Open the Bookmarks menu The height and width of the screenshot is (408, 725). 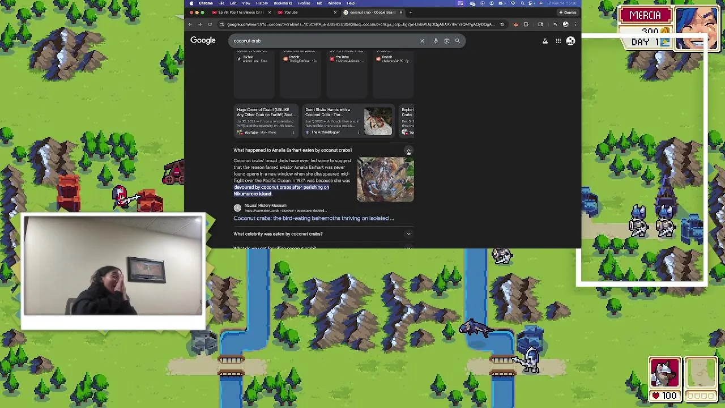tap(283, 3)
